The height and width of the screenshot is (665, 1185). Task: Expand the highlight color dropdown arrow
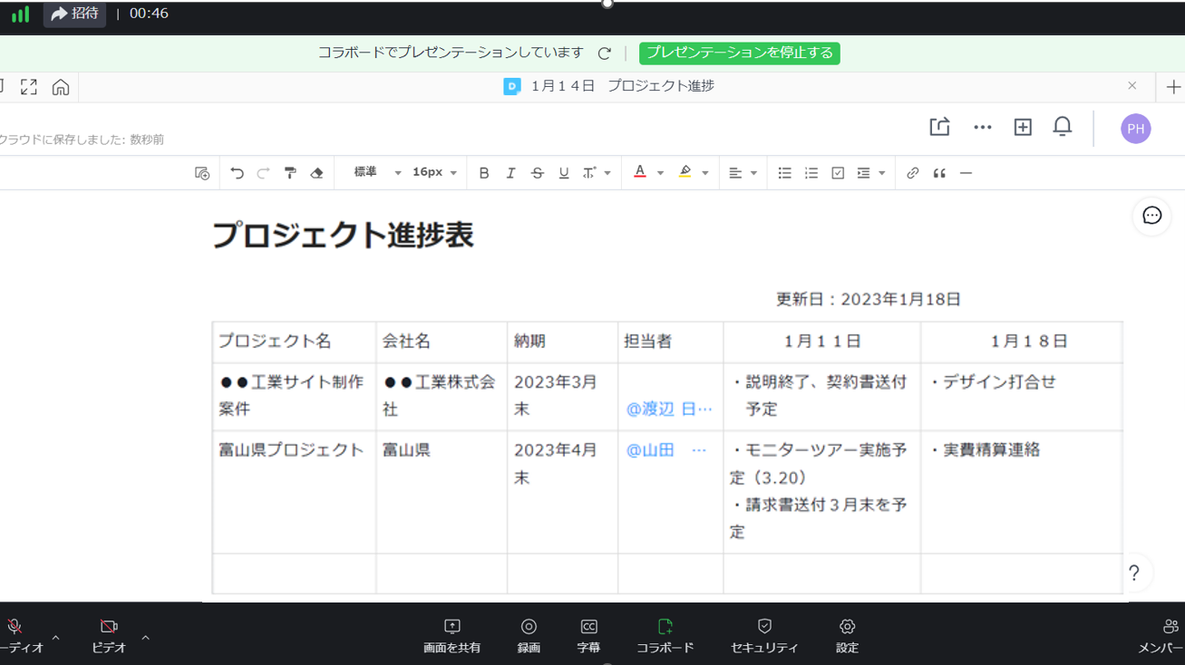click(x=704, y=173)
